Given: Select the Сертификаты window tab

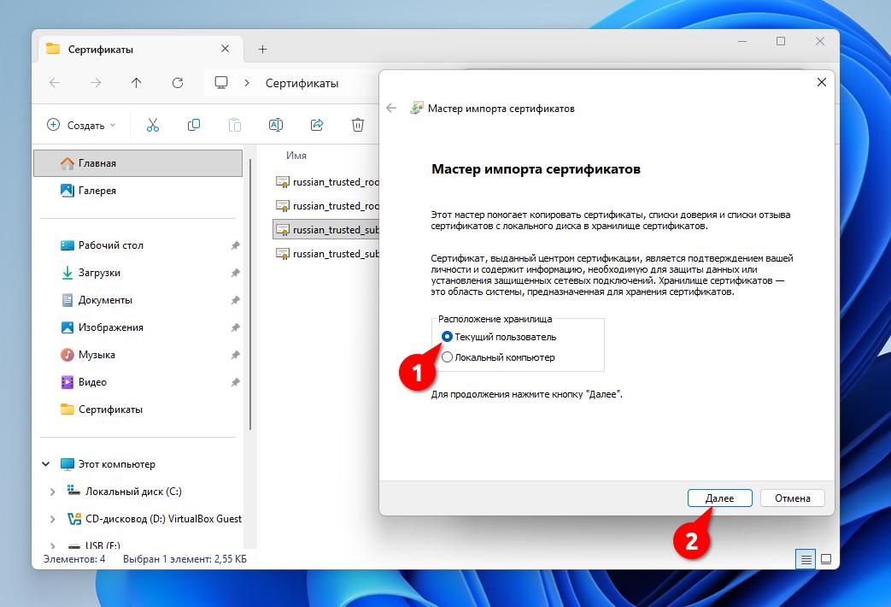Looking at the screenshot, I should 141,50.
